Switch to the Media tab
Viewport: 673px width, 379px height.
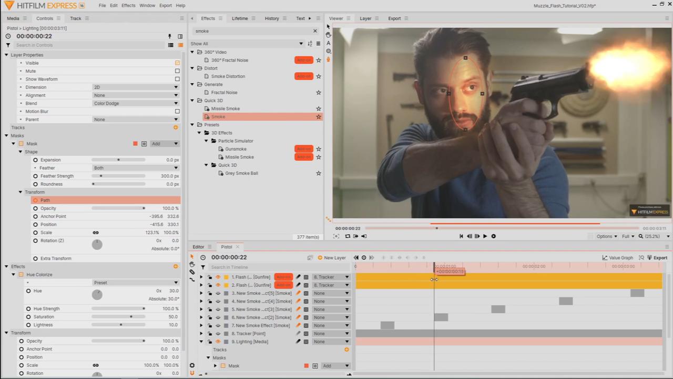click(13, 18)
